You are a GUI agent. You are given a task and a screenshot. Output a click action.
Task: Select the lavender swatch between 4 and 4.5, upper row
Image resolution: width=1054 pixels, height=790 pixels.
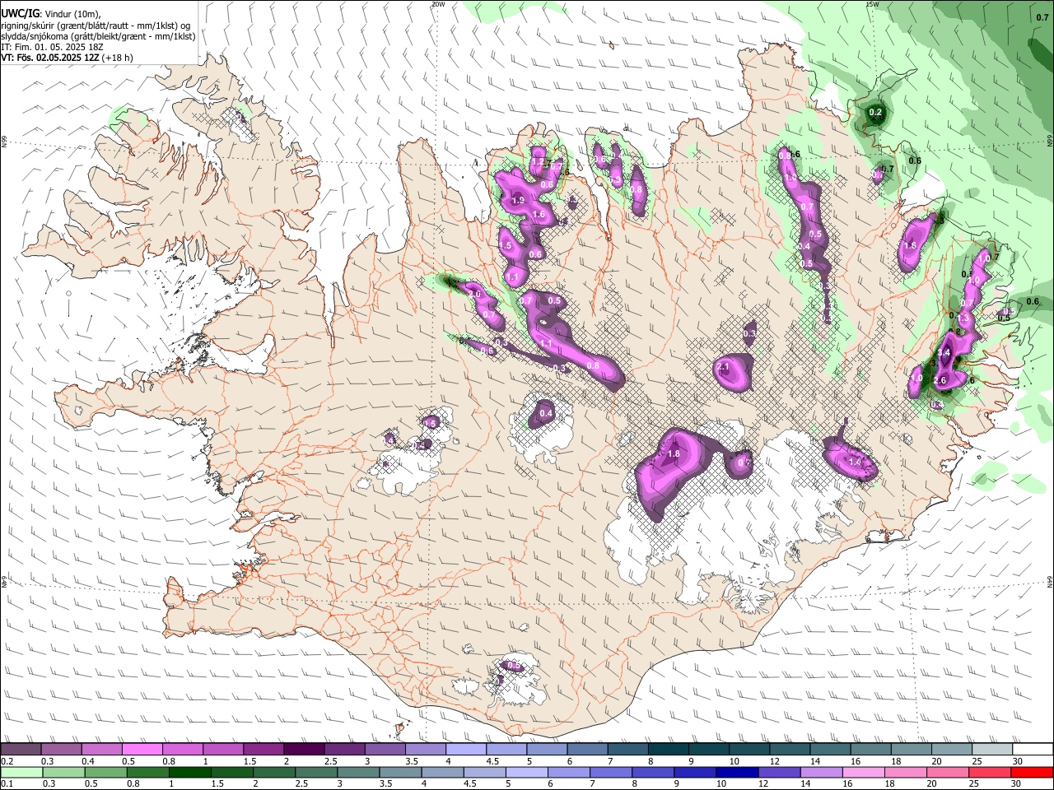(x=466, y=749)
